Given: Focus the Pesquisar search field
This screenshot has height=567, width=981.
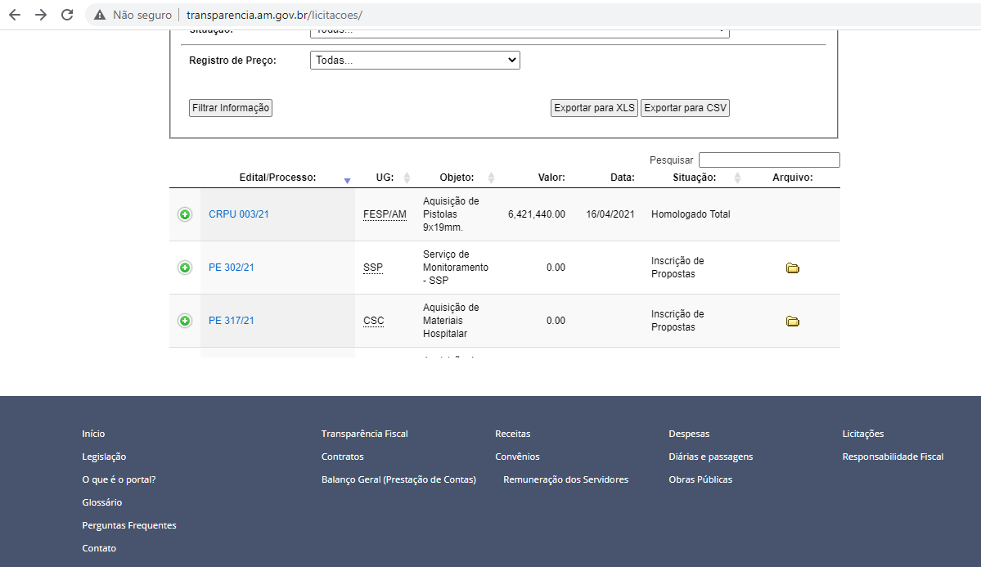Looking at the screenshot, I should (769, 160).
